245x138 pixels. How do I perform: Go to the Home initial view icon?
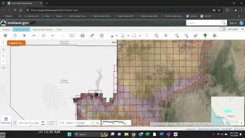tap(5, 36)
